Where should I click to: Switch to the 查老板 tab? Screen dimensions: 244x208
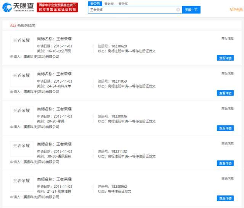tap(109, 3)
